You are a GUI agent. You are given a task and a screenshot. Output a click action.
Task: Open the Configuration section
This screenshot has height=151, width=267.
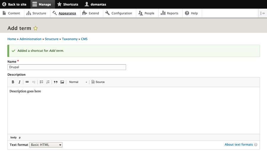(119, 13)
